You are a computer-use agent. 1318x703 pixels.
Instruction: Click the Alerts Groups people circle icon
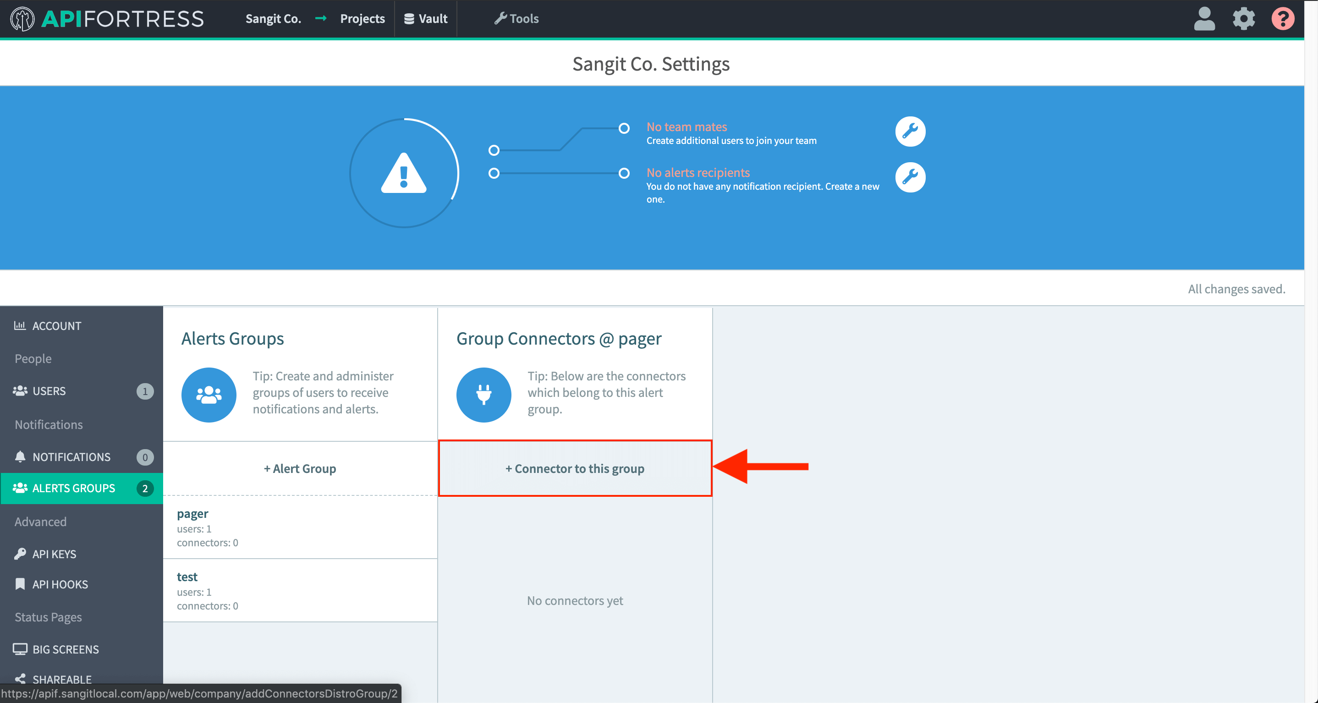point(209,395)
